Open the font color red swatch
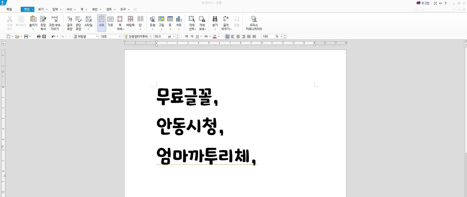This screenshot has width=467, height=197. coord(215,36)
